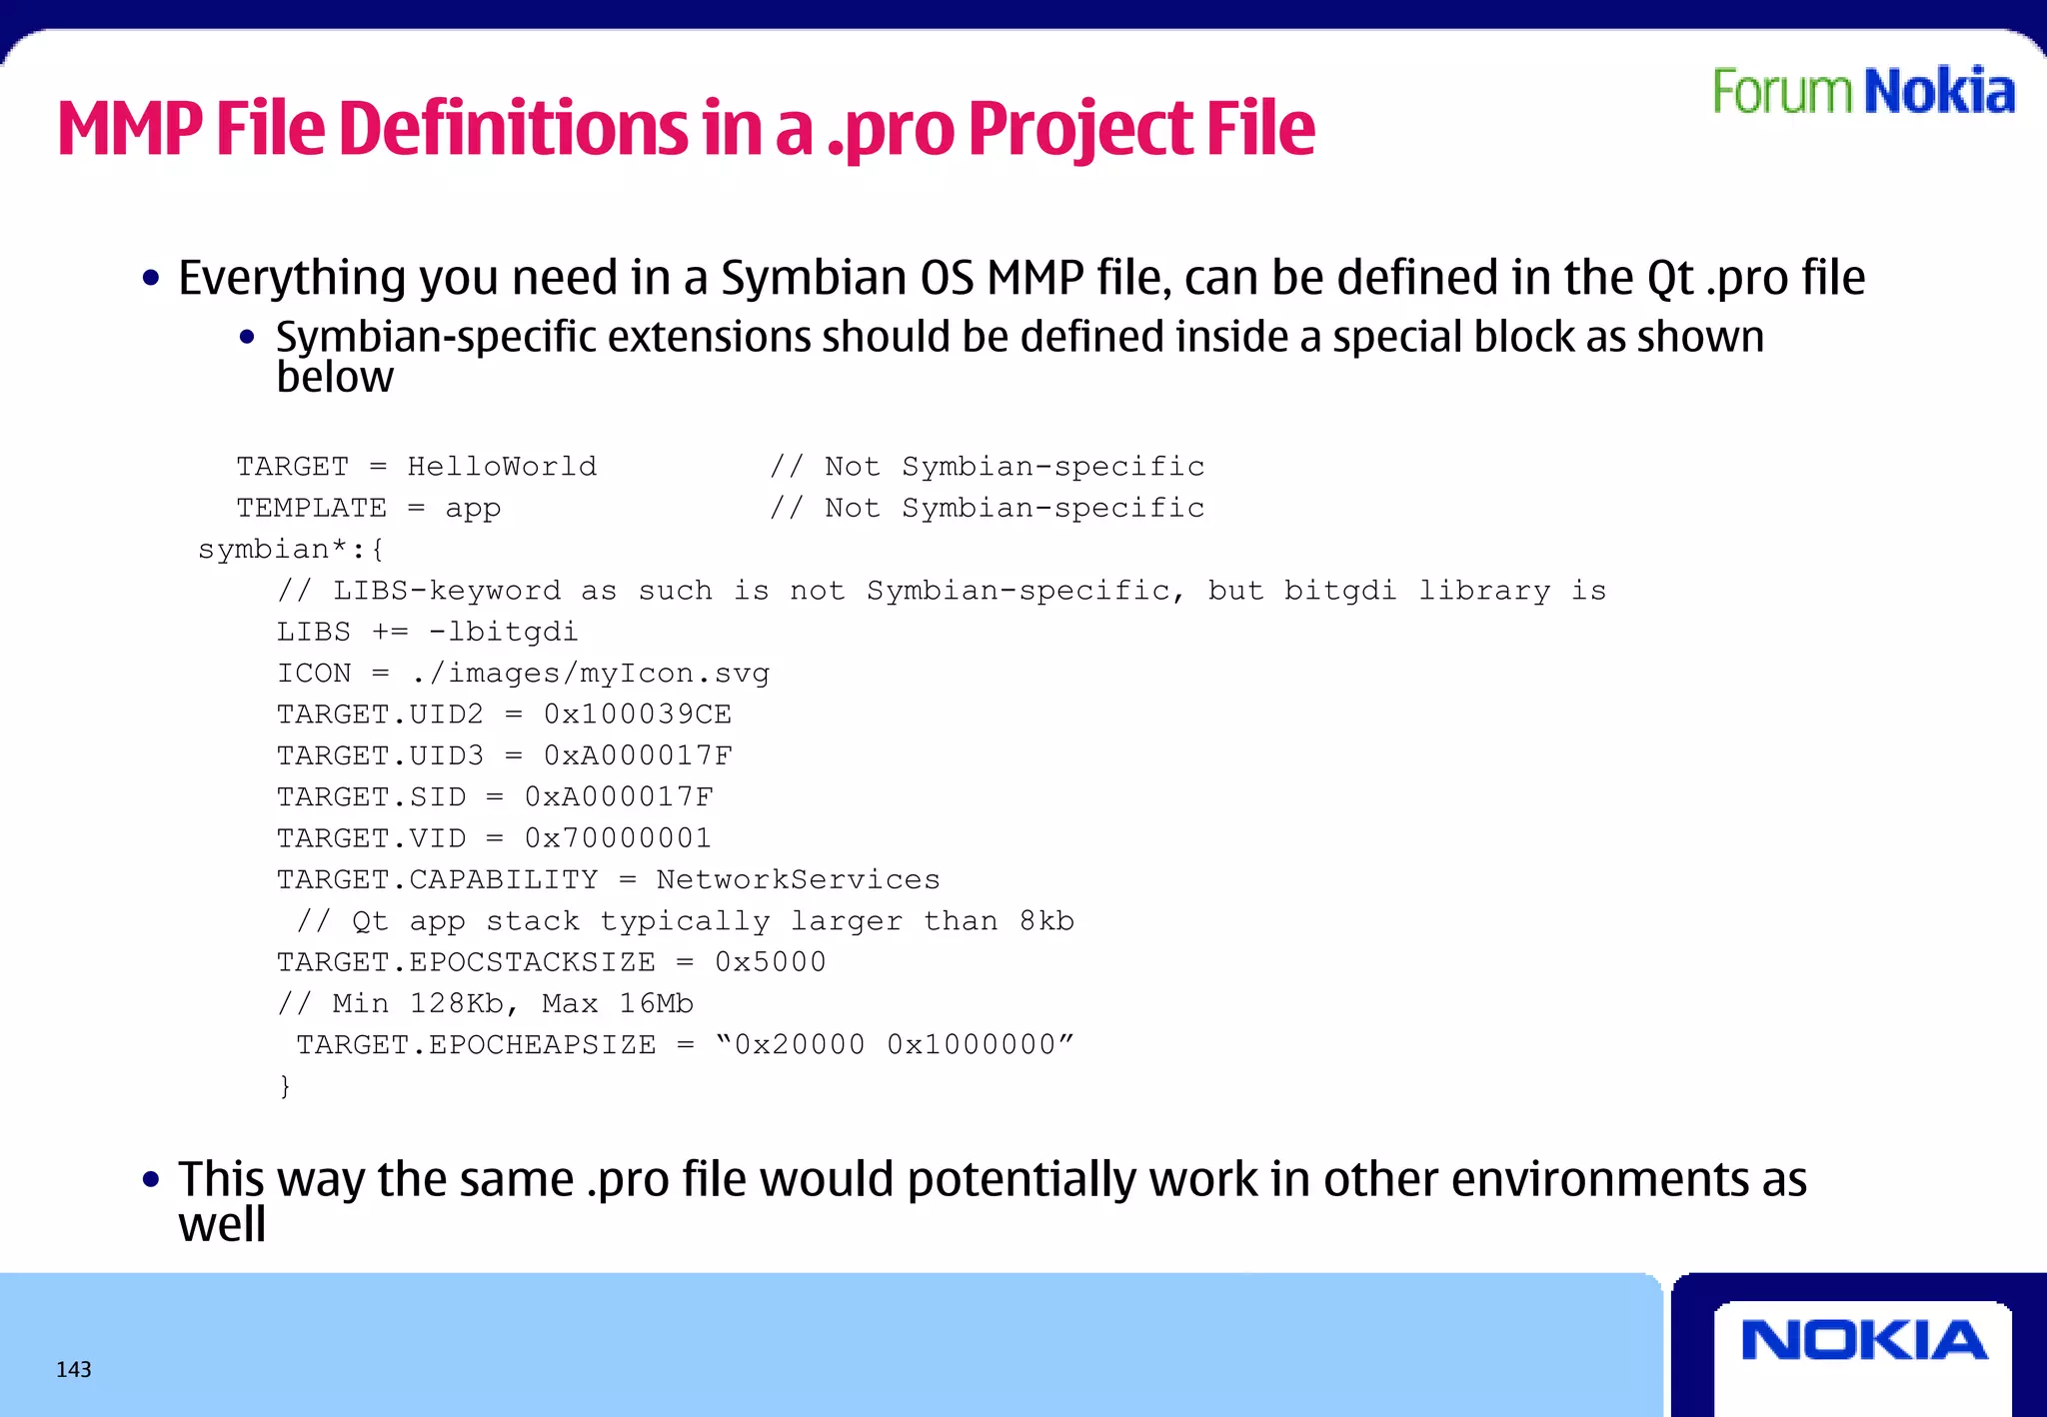
Task: Click the line 'TARGET.VID = 0x70000001'
Action: click(495, 837)
